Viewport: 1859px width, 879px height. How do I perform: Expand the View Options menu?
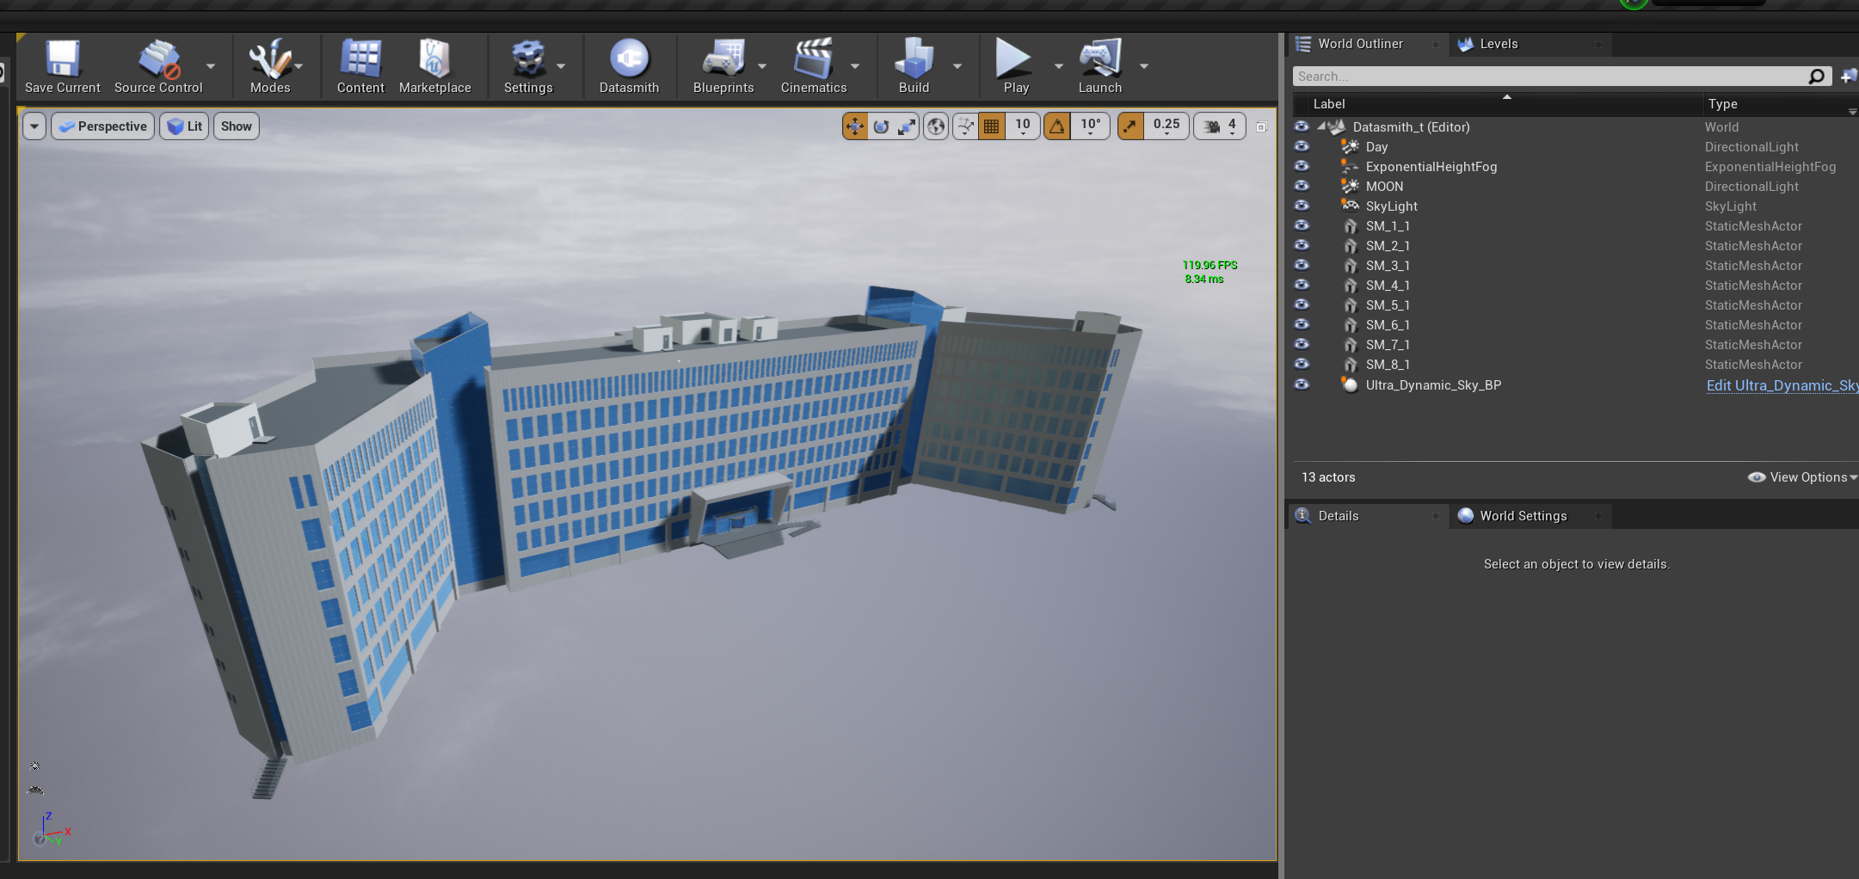tap(1801, 476)
